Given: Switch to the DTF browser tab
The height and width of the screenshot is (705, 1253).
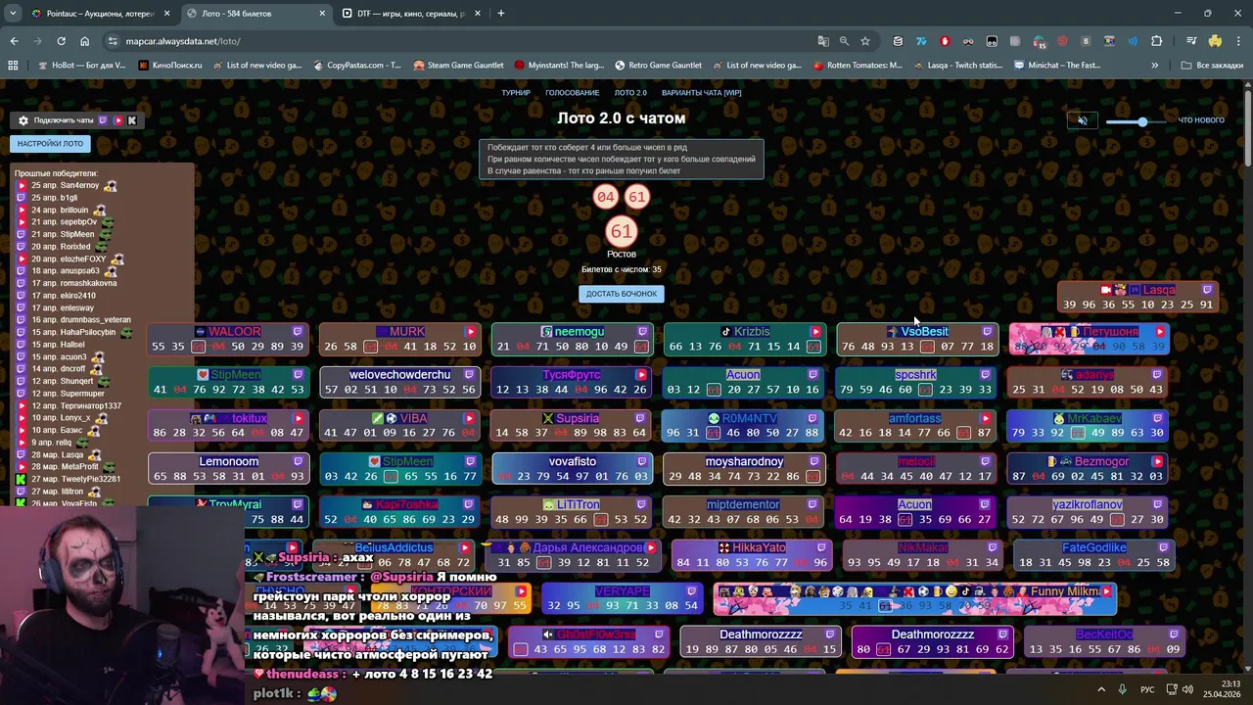Looking at the screenshot, I should click(409, 14).
